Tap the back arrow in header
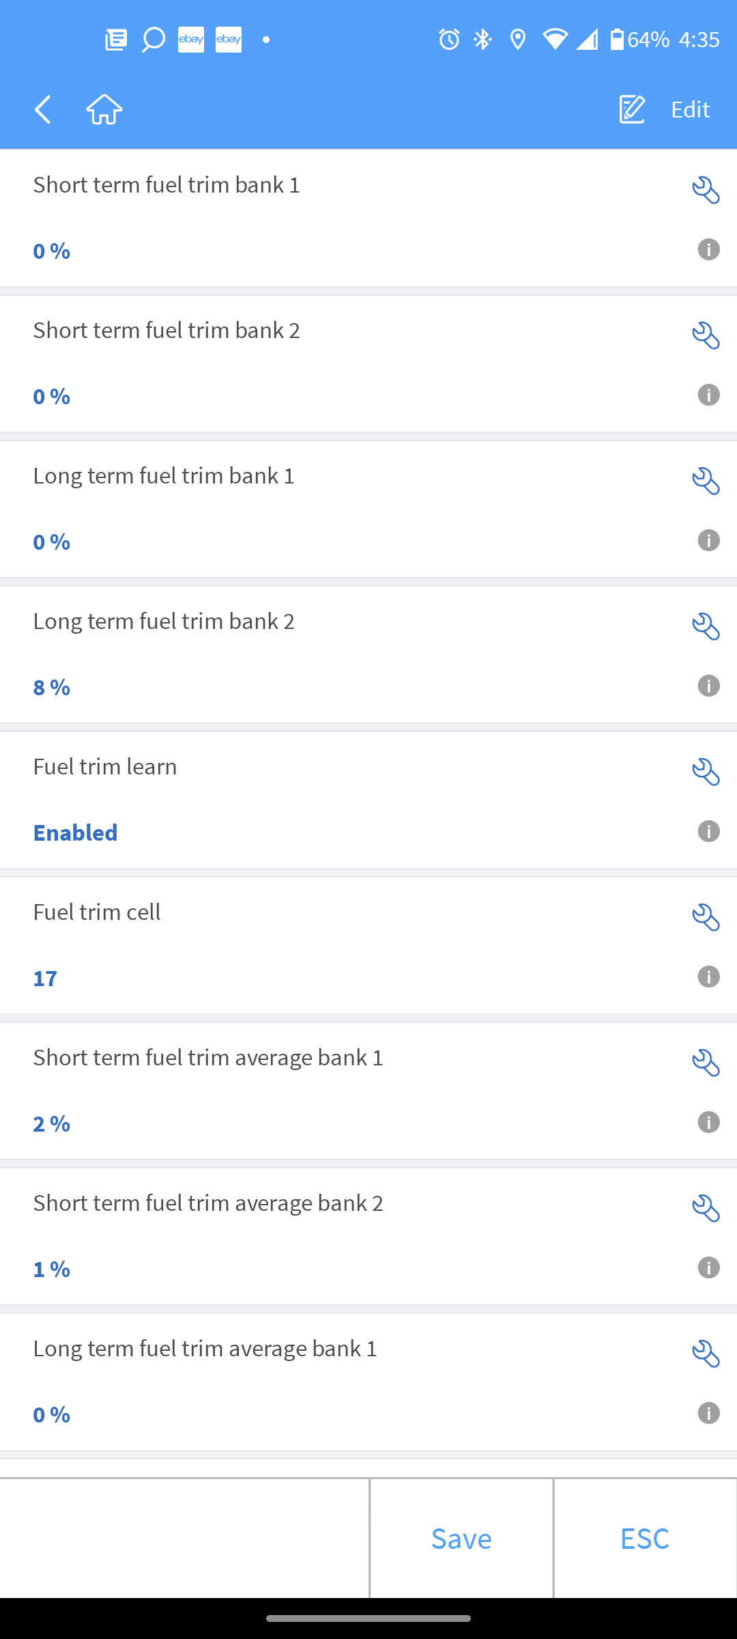737x1639 pixels. click(x=43, y=109)
